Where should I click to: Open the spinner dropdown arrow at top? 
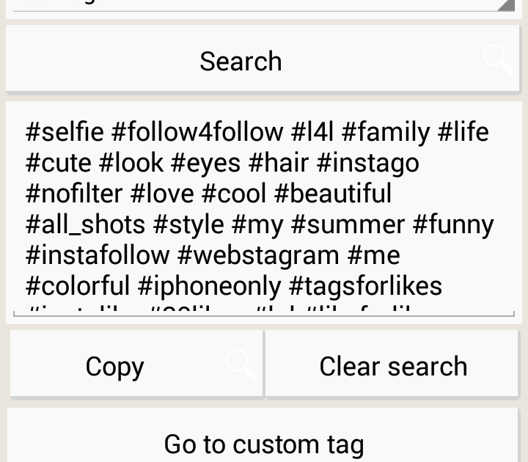pyautogui.click(x=506, y=5)
